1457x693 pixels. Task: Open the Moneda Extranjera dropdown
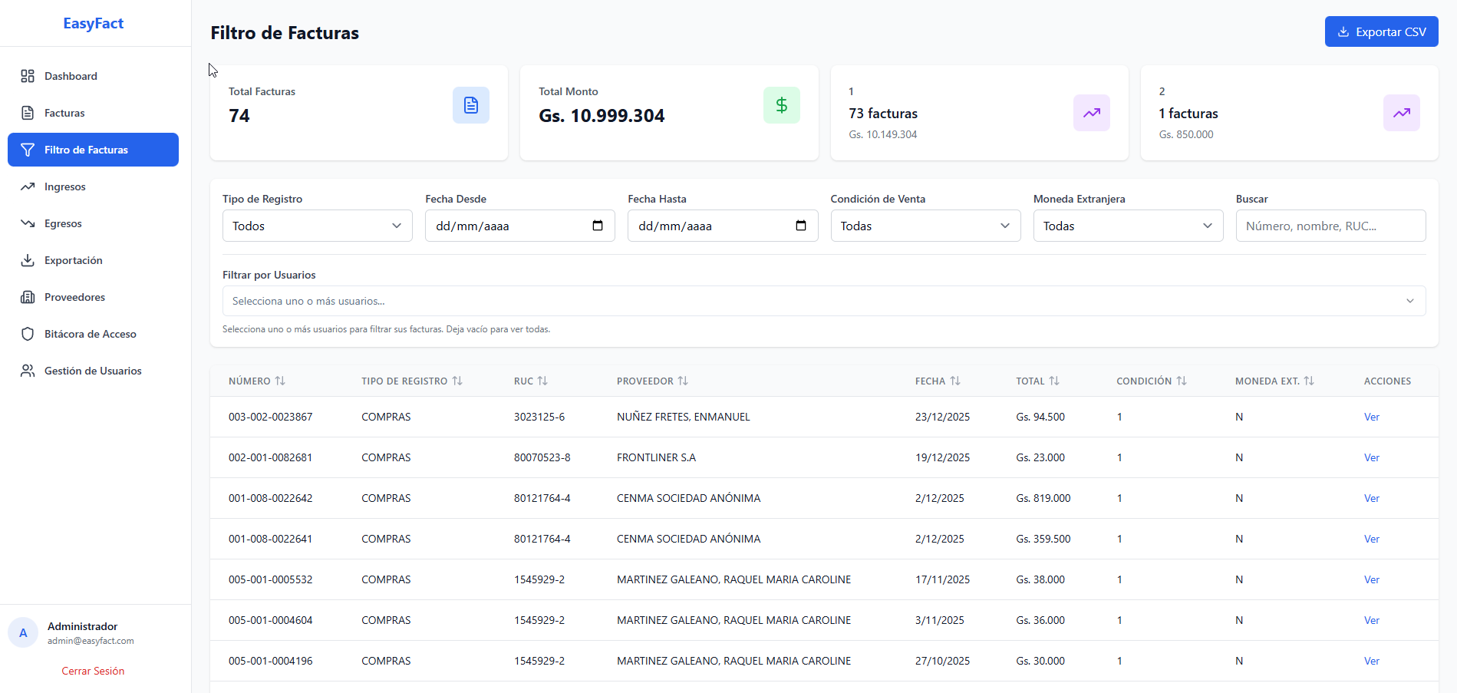[1127, 226]
